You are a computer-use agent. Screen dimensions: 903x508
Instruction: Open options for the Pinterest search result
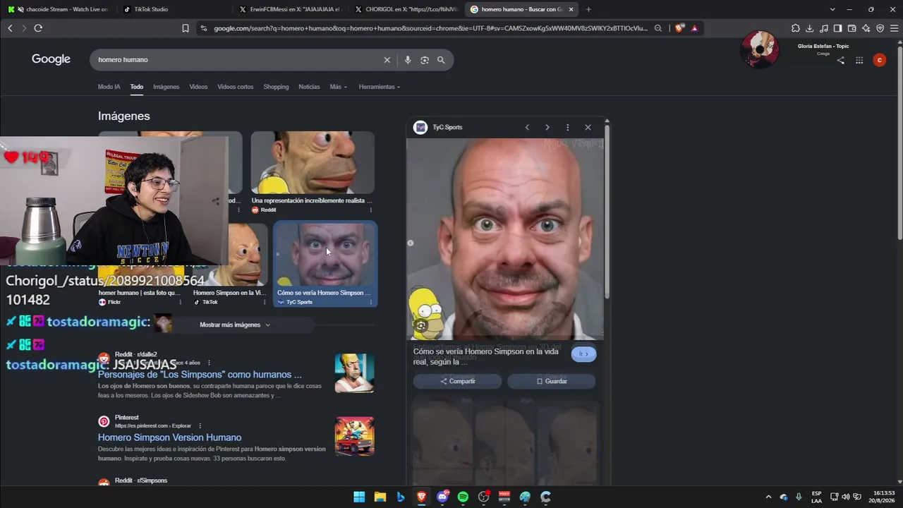200,426
